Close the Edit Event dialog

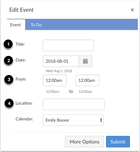point(132,10)
